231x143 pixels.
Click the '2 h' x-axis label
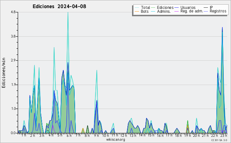point(33,135)
